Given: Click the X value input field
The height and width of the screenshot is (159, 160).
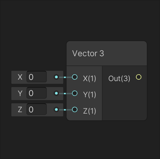Looking at the screenshot, I should point(37,77).
